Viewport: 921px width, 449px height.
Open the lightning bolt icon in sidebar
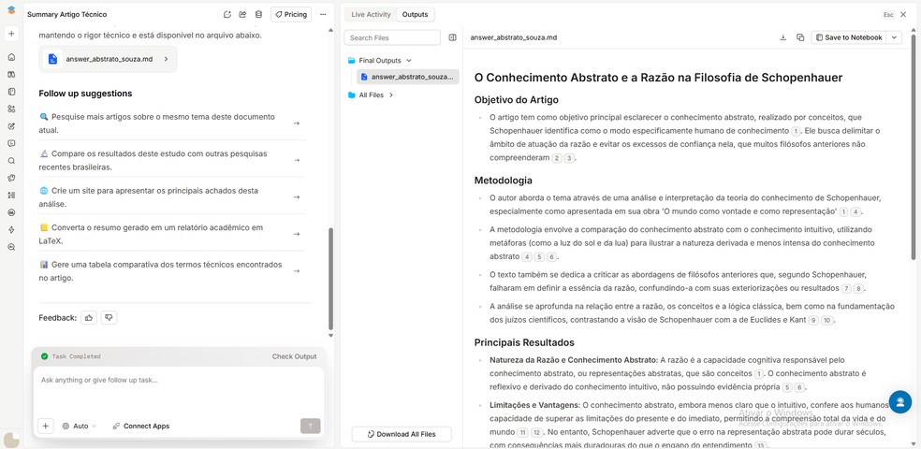click(11, 229)
